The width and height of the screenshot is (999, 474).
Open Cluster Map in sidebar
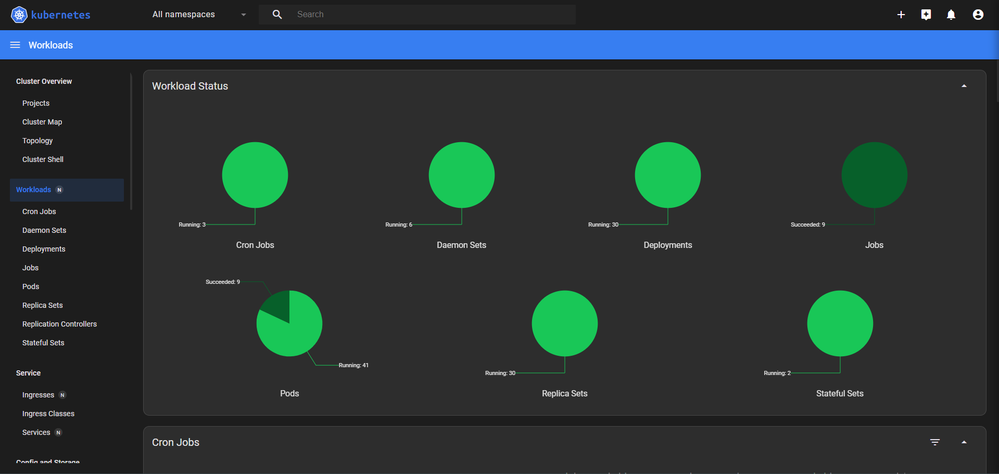[x=42, y=122]
